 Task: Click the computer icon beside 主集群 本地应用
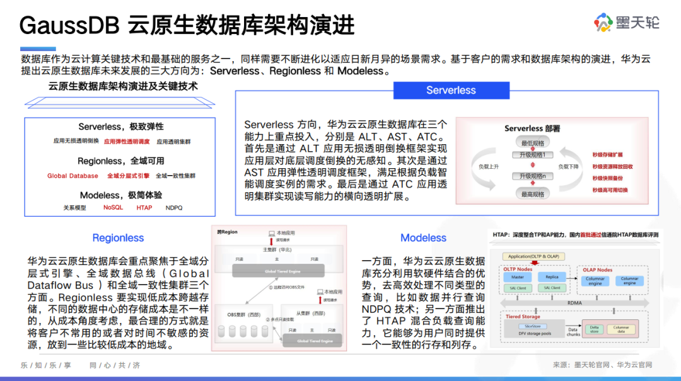[271, 233]
